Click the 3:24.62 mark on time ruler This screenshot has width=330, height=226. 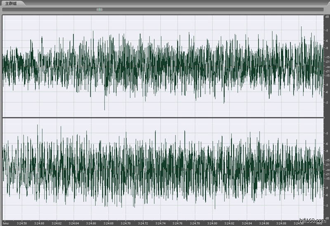[57, 223]
